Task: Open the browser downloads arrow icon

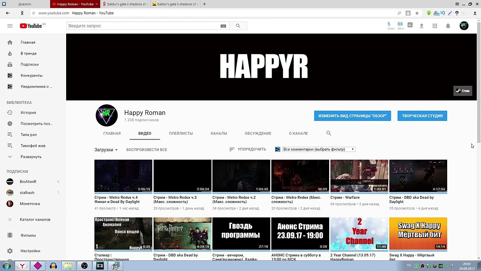Action: [475, 13]
